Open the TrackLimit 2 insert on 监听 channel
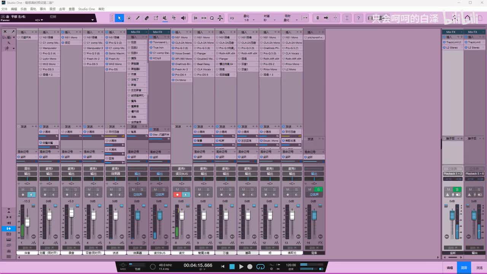The width and height of the screenshot is (487, 274). click(x=453, y=42)
